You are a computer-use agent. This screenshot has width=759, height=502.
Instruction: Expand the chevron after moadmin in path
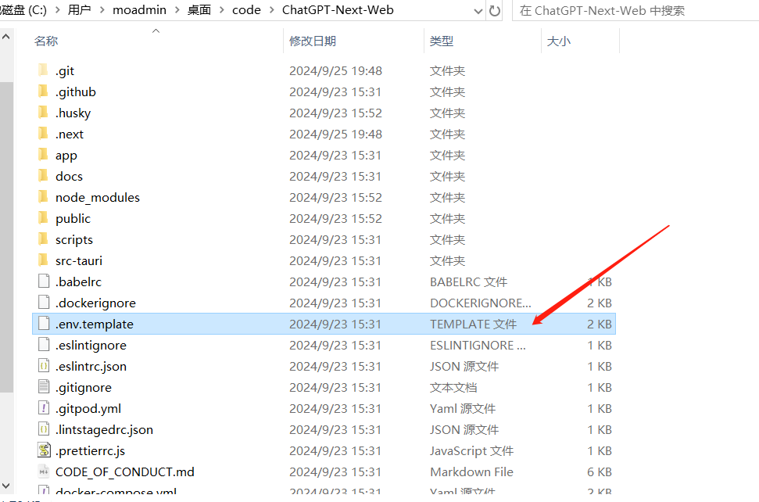pyautogui.click(x=177, y=10)
